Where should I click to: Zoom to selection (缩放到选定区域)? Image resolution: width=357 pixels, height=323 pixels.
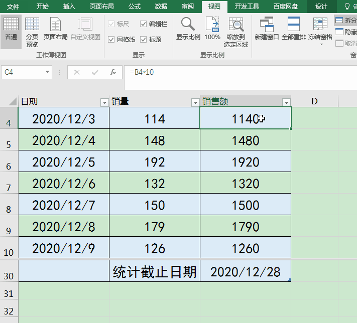pyautogui.click(x=235, y=32)
